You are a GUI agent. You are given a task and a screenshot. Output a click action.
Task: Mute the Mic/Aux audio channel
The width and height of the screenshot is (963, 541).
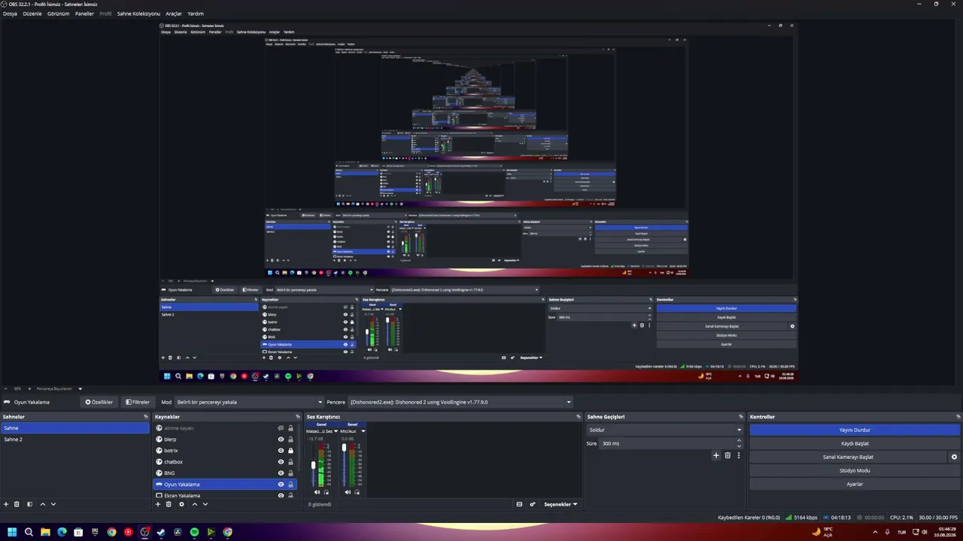click(348, 492)
